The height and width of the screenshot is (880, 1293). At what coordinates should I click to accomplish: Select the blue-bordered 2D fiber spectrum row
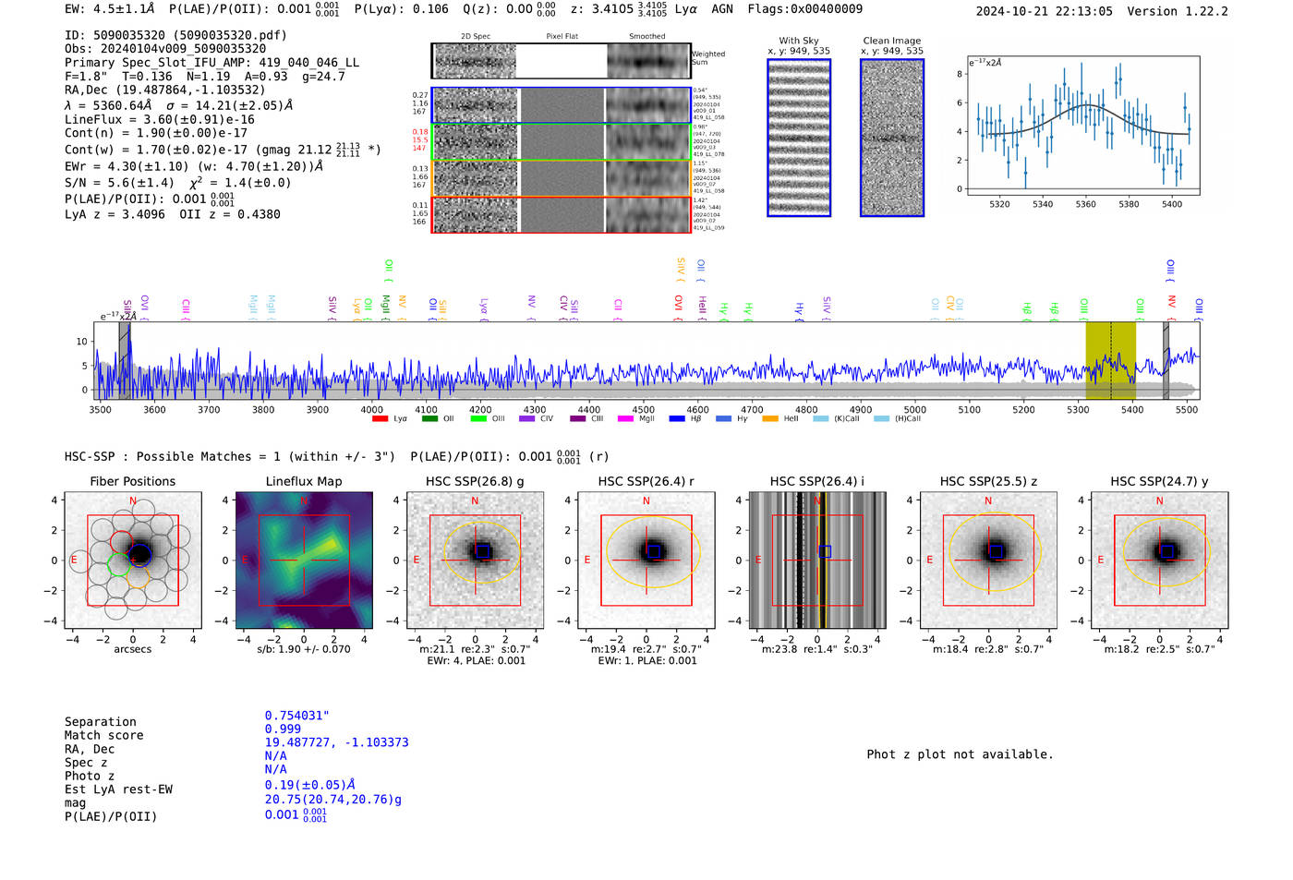562,105
